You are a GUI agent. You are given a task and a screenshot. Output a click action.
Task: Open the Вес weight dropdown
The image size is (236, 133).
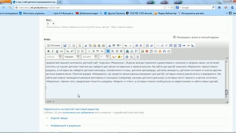click(x=51, y=24)
